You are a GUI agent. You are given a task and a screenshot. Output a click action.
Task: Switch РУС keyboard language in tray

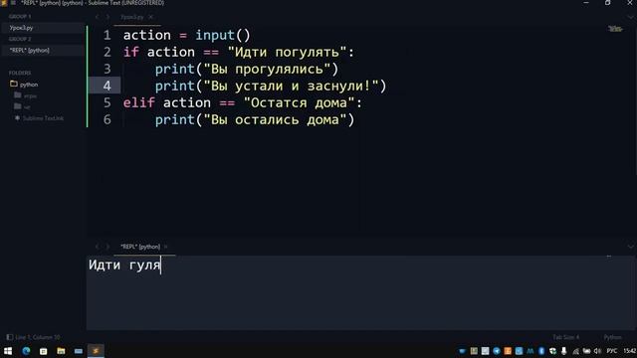(612, 351)
